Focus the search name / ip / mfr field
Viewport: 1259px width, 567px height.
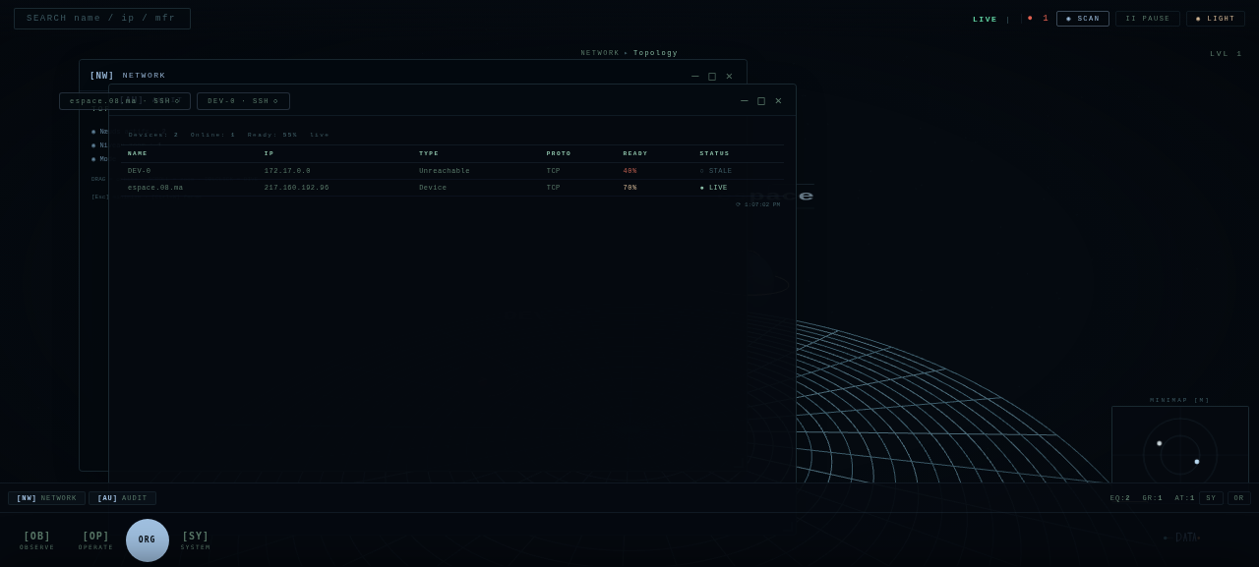(102, 19)
